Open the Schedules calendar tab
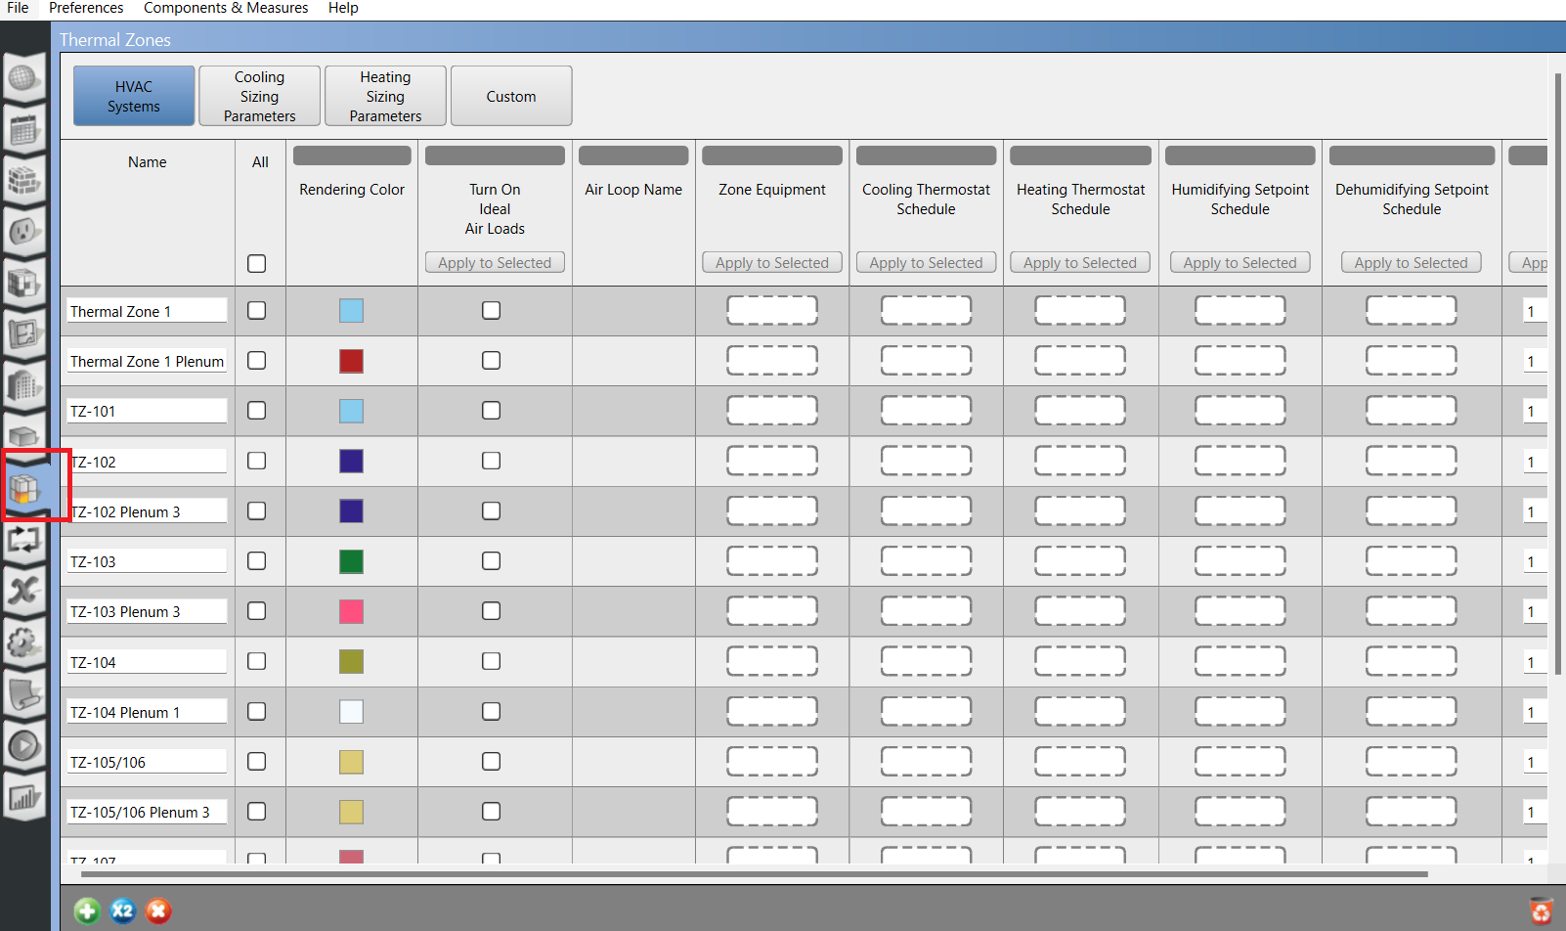The width and height of the screenshot is (1566, 931). (24, 129)
